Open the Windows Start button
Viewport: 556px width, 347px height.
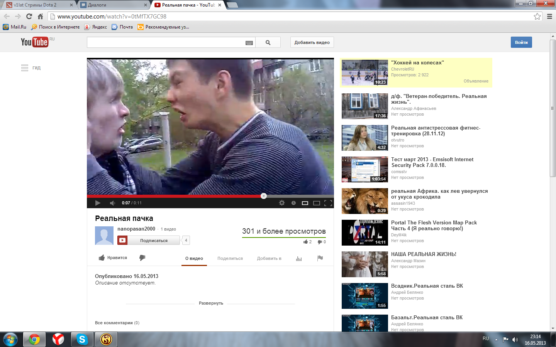(10, 339)
